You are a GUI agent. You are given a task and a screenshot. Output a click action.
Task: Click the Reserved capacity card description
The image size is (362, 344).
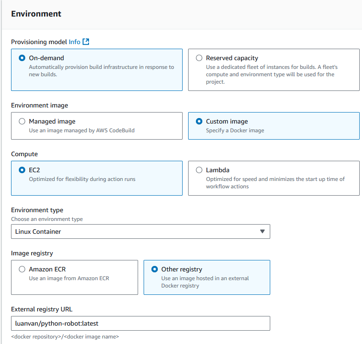tap(272, 74)
